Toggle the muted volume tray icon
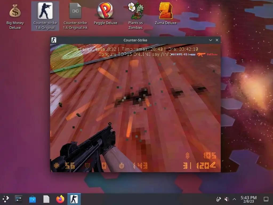The width and height of the screenshot is (273, 205). pos(227,199)
